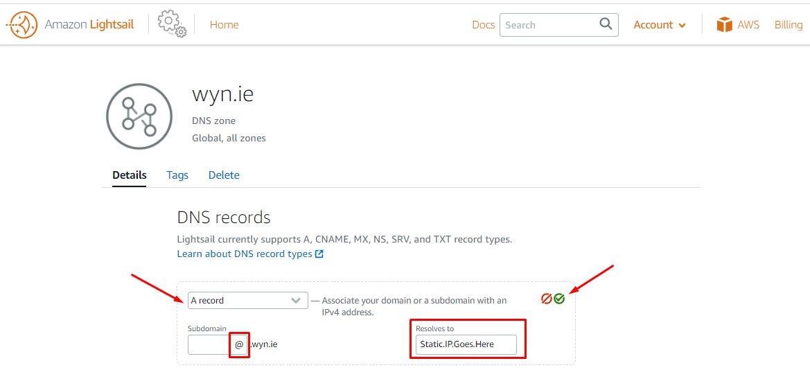Click the 'DNS zone' label
The width and height of the screenshot is (810, 370).
[213, 121]
